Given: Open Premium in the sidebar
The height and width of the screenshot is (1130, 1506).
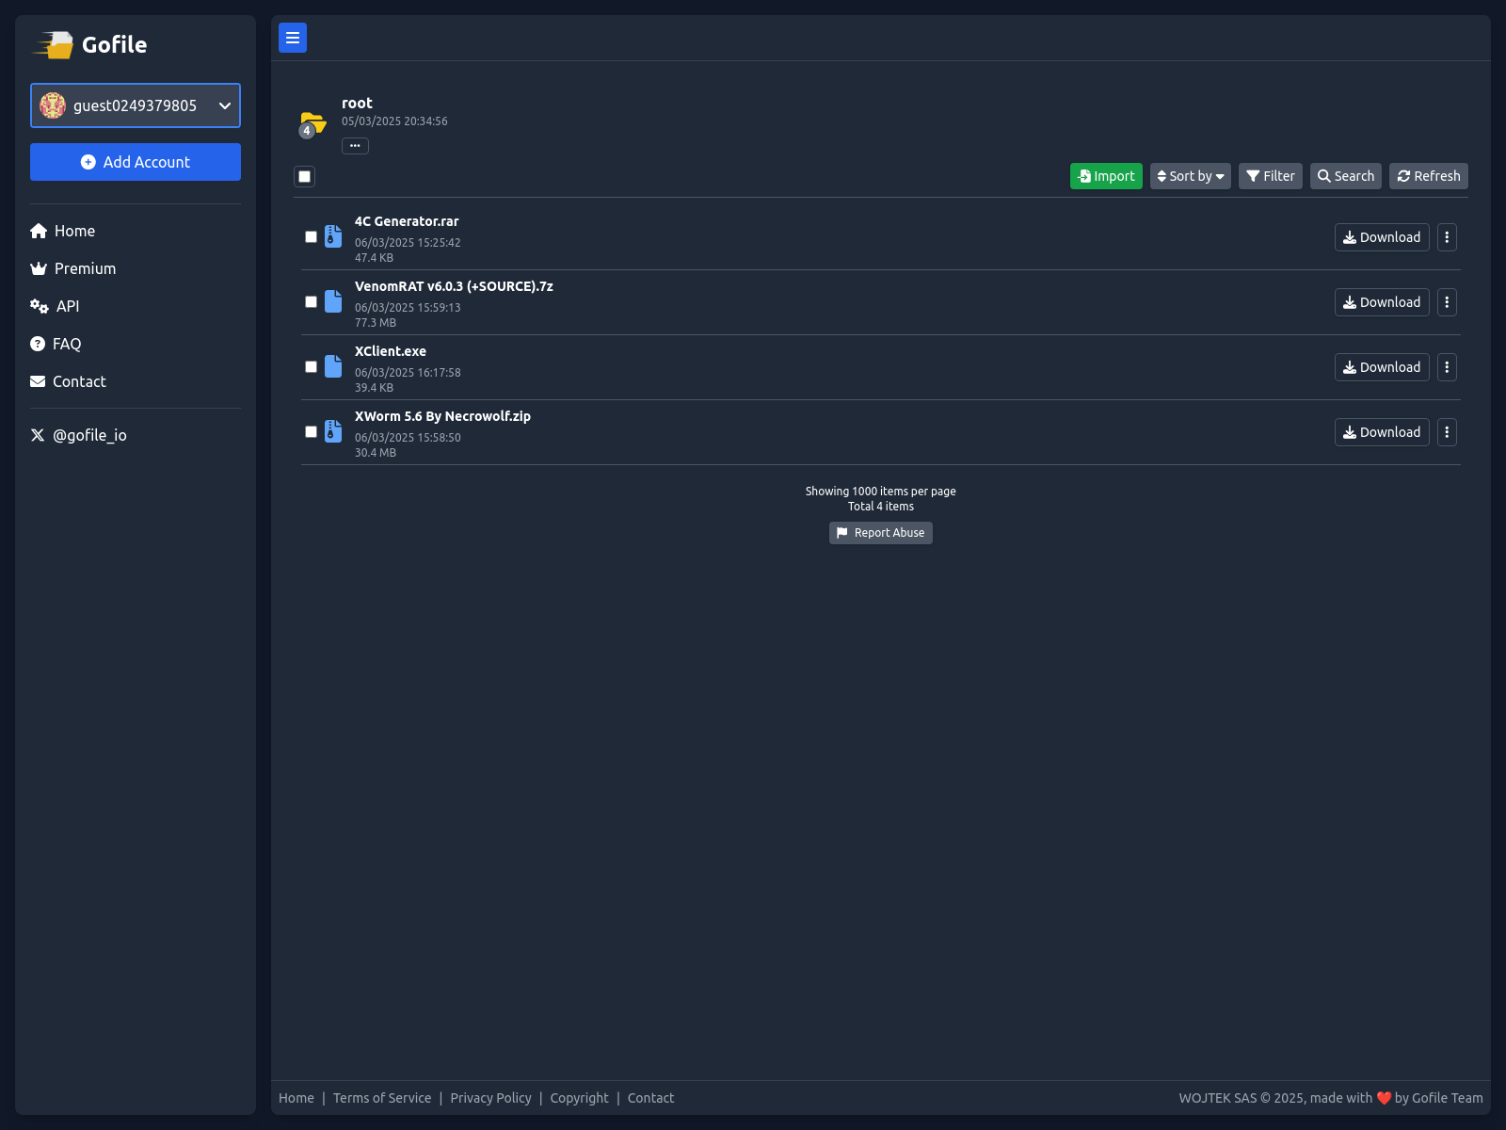Looking at the screenshot, I should click(x=73, y=268).
